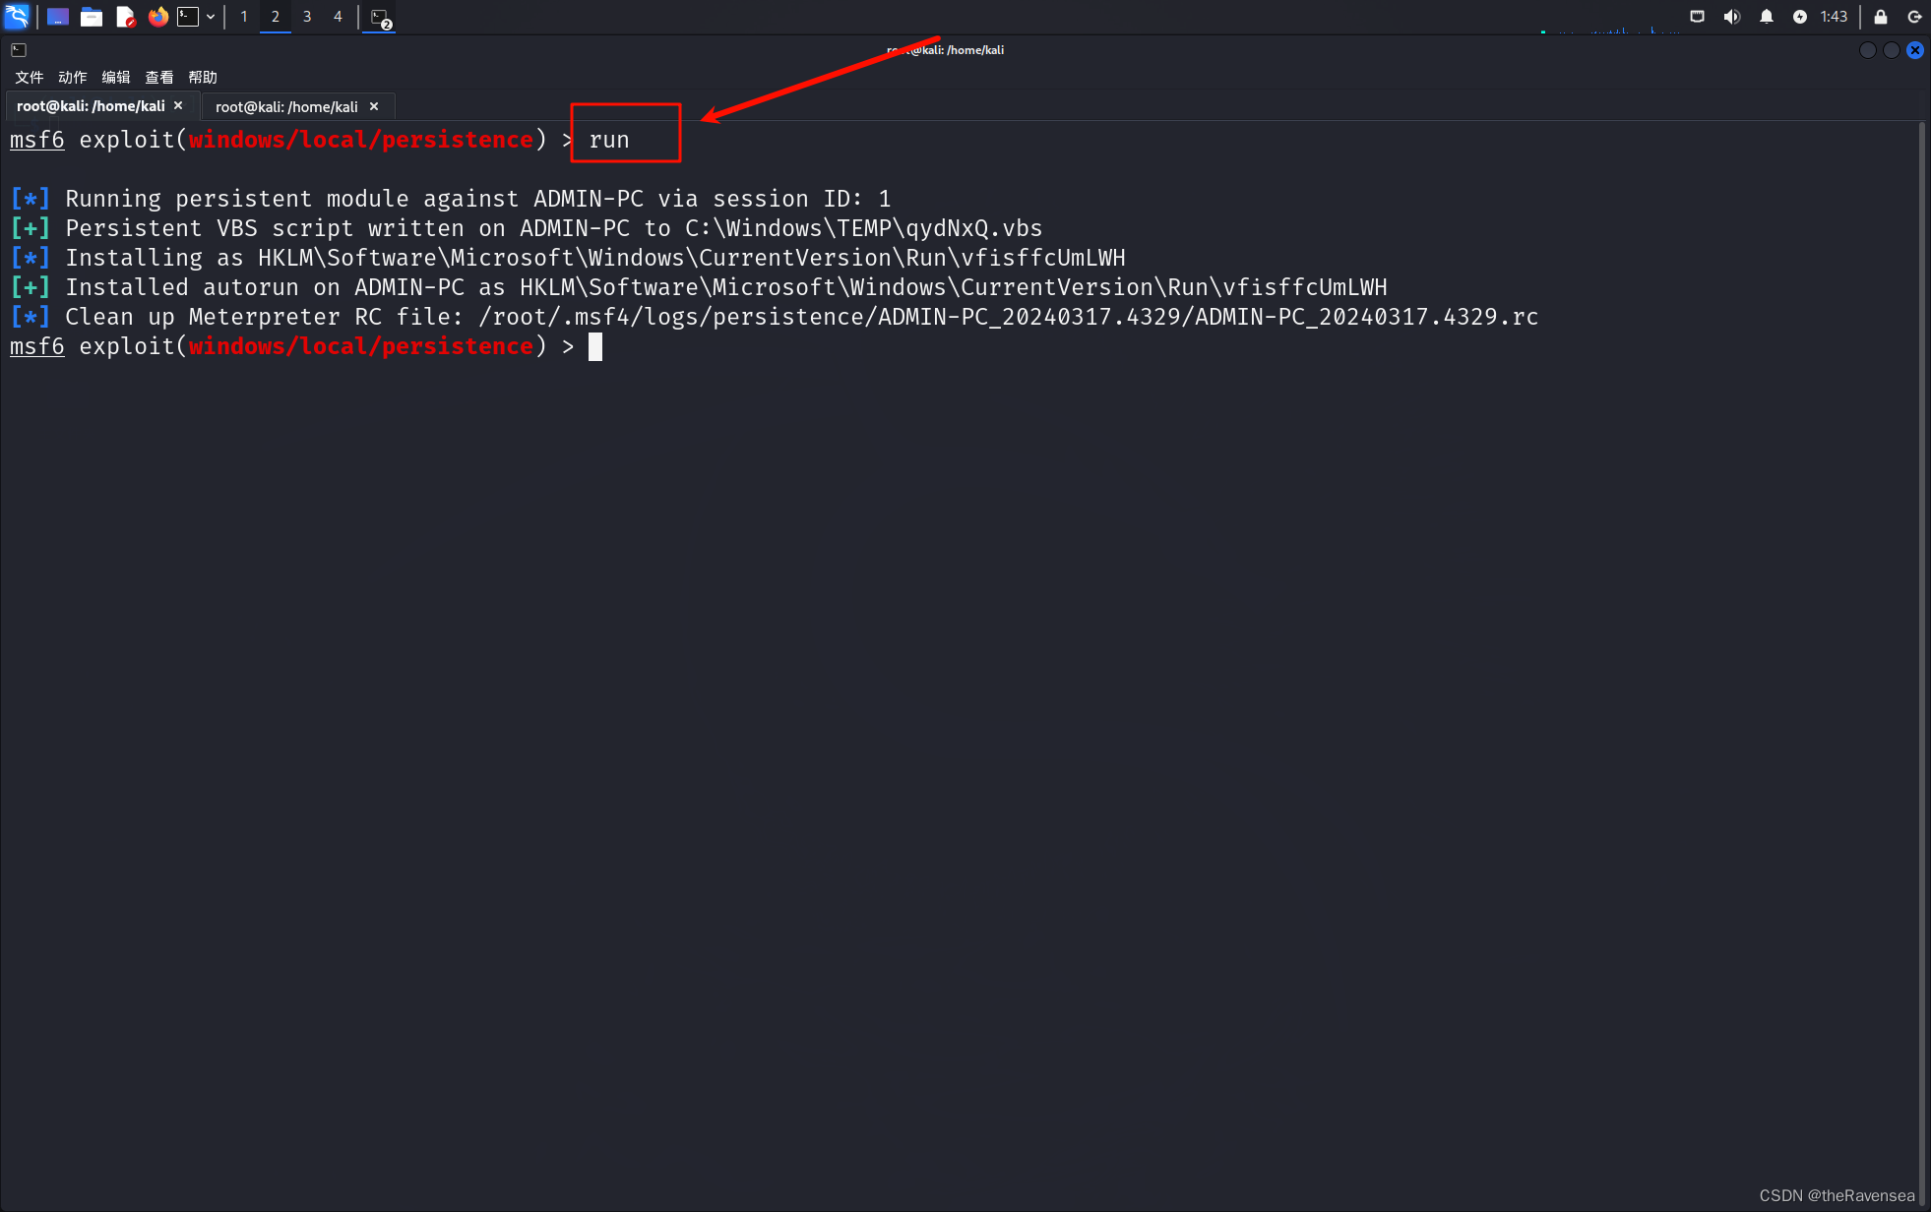Screen dimensions: 1931x1212
Task: Switch to workspace 2
Action: pyautogui.click(x=276, y=17)
